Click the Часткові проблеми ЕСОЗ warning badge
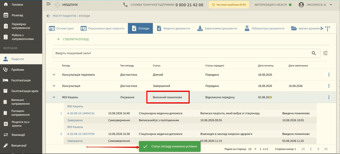The image size is (340, 154). point(229,5)
